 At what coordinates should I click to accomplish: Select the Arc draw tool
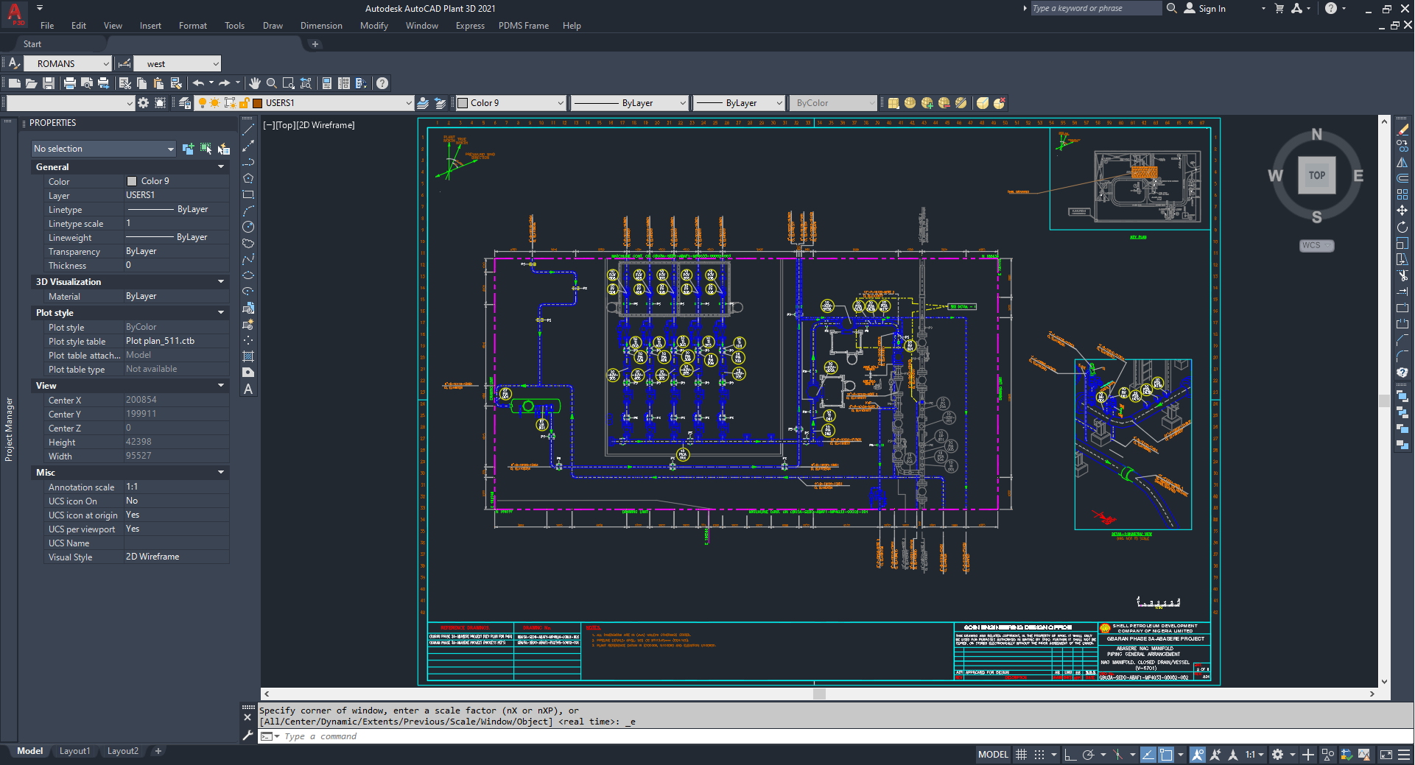[x=248, y=211]
